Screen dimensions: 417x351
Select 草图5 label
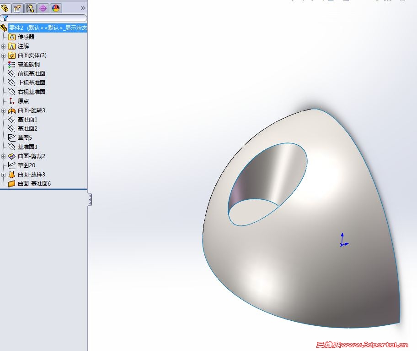coord(25,138)
